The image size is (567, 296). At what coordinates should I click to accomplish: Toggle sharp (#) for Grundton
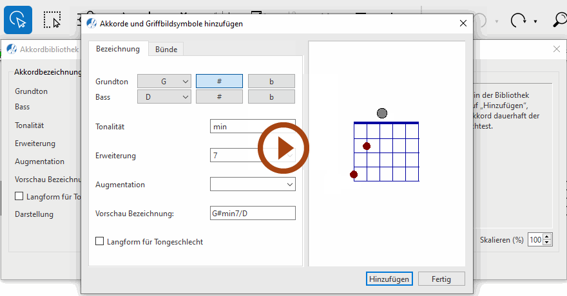coord(219,81)
